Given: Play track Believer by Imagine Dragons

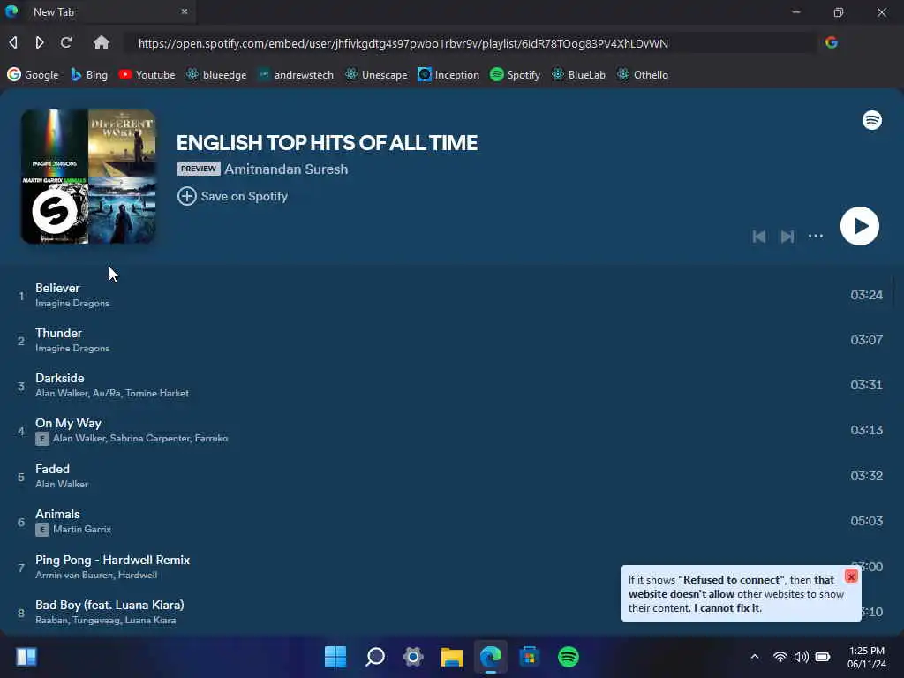Looking at the screenshot, I should (451, 295).
